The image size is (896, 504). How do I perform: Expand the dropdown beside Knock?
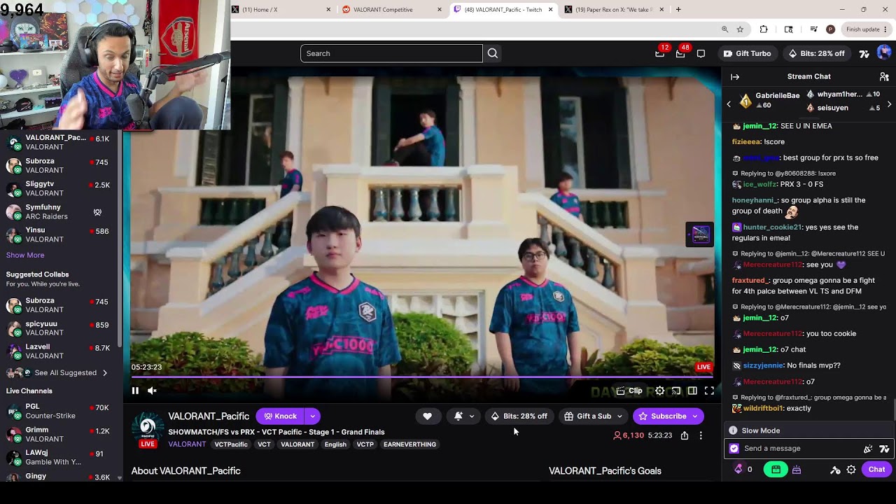click(x=313, y=416)
